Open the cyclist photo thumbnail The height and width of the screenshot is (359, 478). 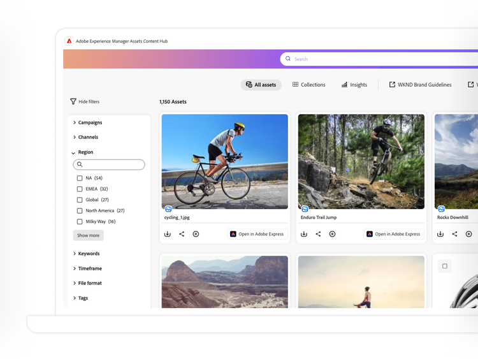pyautogui.click(x=225, y=162)
